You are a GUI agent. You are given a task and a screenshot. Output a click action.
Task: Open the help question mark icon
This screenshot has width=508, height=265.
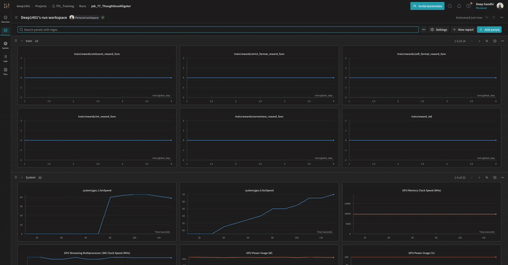click(469, 6)
